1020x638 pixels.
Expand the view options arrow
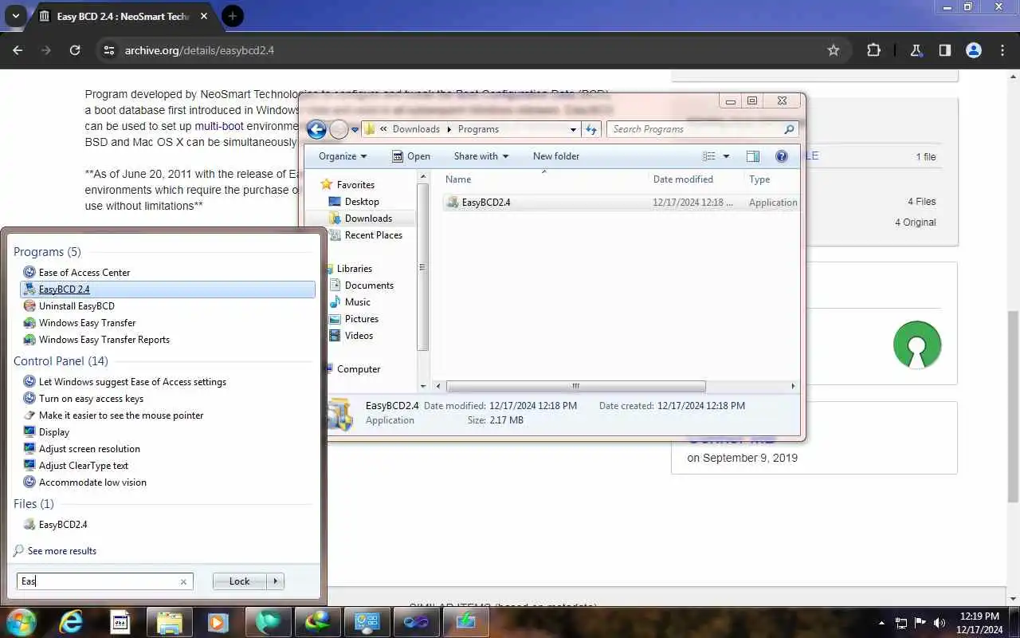tap(726, 156)
